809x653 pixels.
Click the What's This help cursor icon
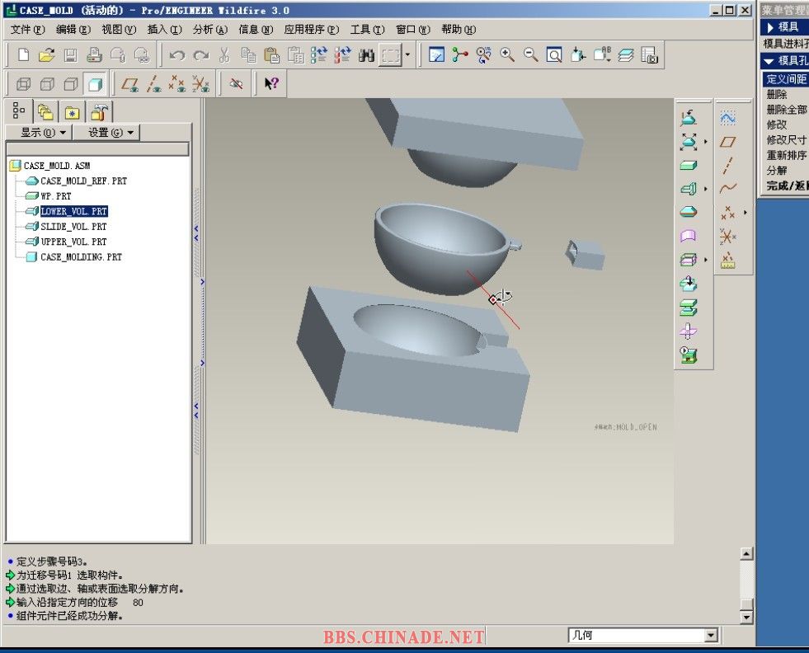click(x=271, y=84)
